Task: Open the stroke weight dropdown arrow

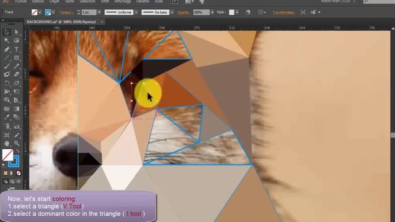Action: [99, 12]
